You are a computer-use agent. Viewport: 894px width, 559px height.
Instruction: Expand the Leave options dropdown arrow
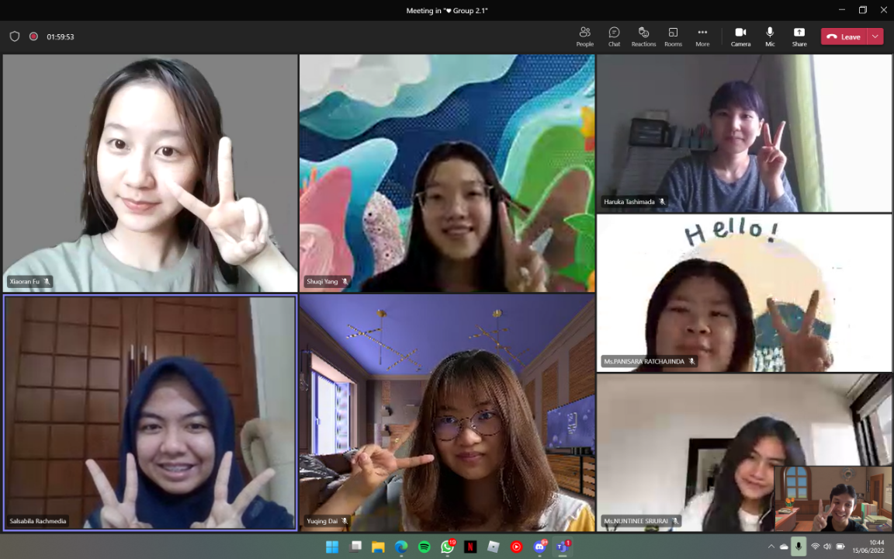875,36
